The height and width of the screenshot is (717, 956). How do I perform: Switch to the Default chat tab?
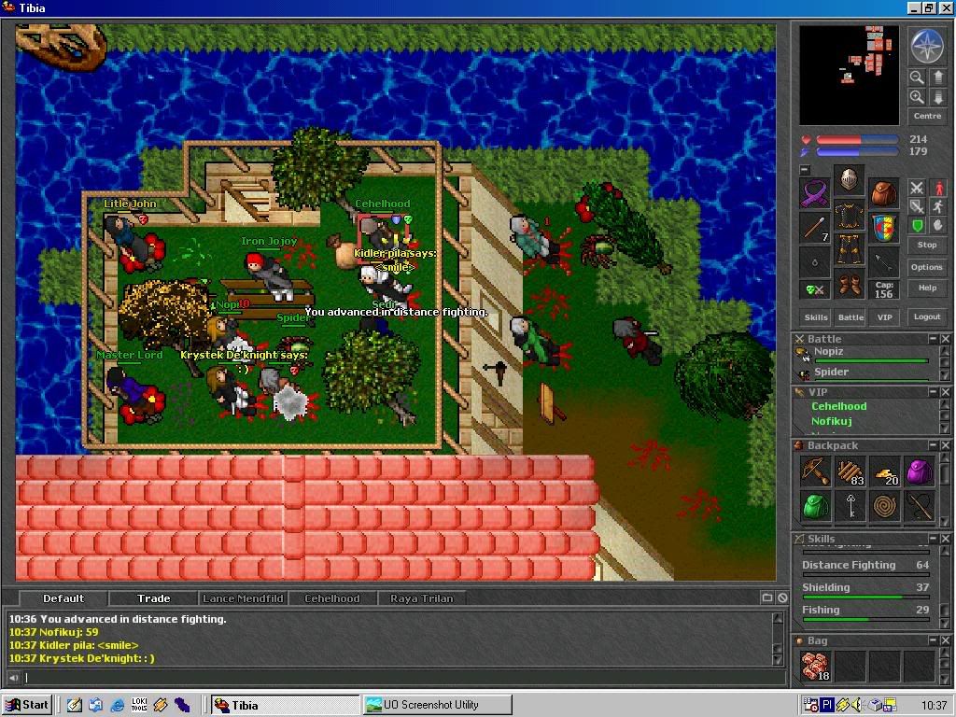pyautogui.click(x=63, y=598)
